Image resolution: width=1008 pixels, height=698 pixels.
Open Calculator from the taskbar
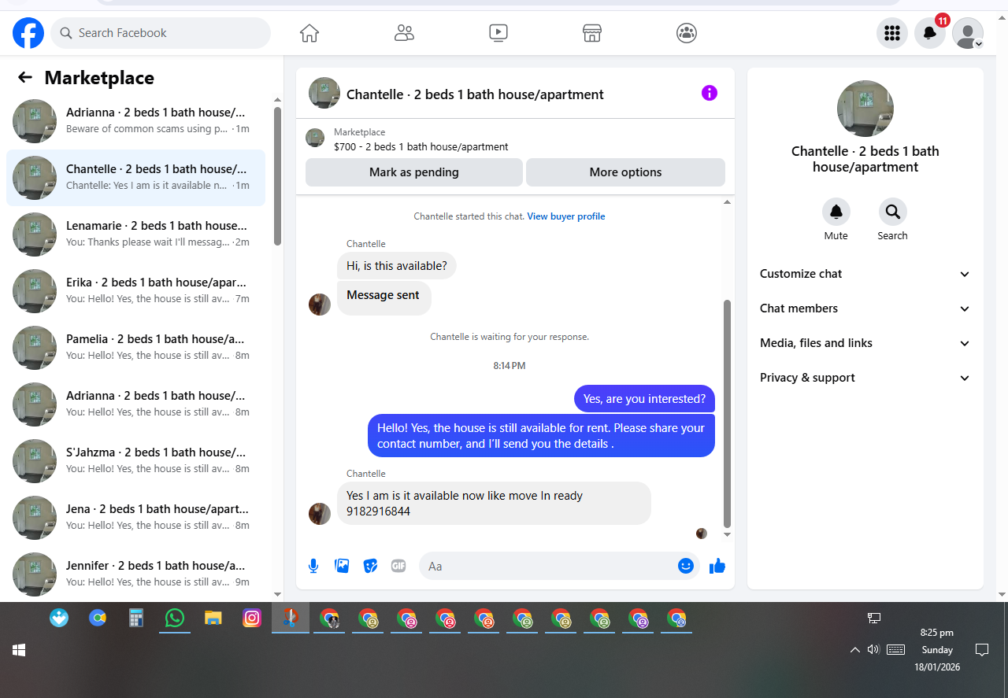pyautogui.click(x=136, y=619)
